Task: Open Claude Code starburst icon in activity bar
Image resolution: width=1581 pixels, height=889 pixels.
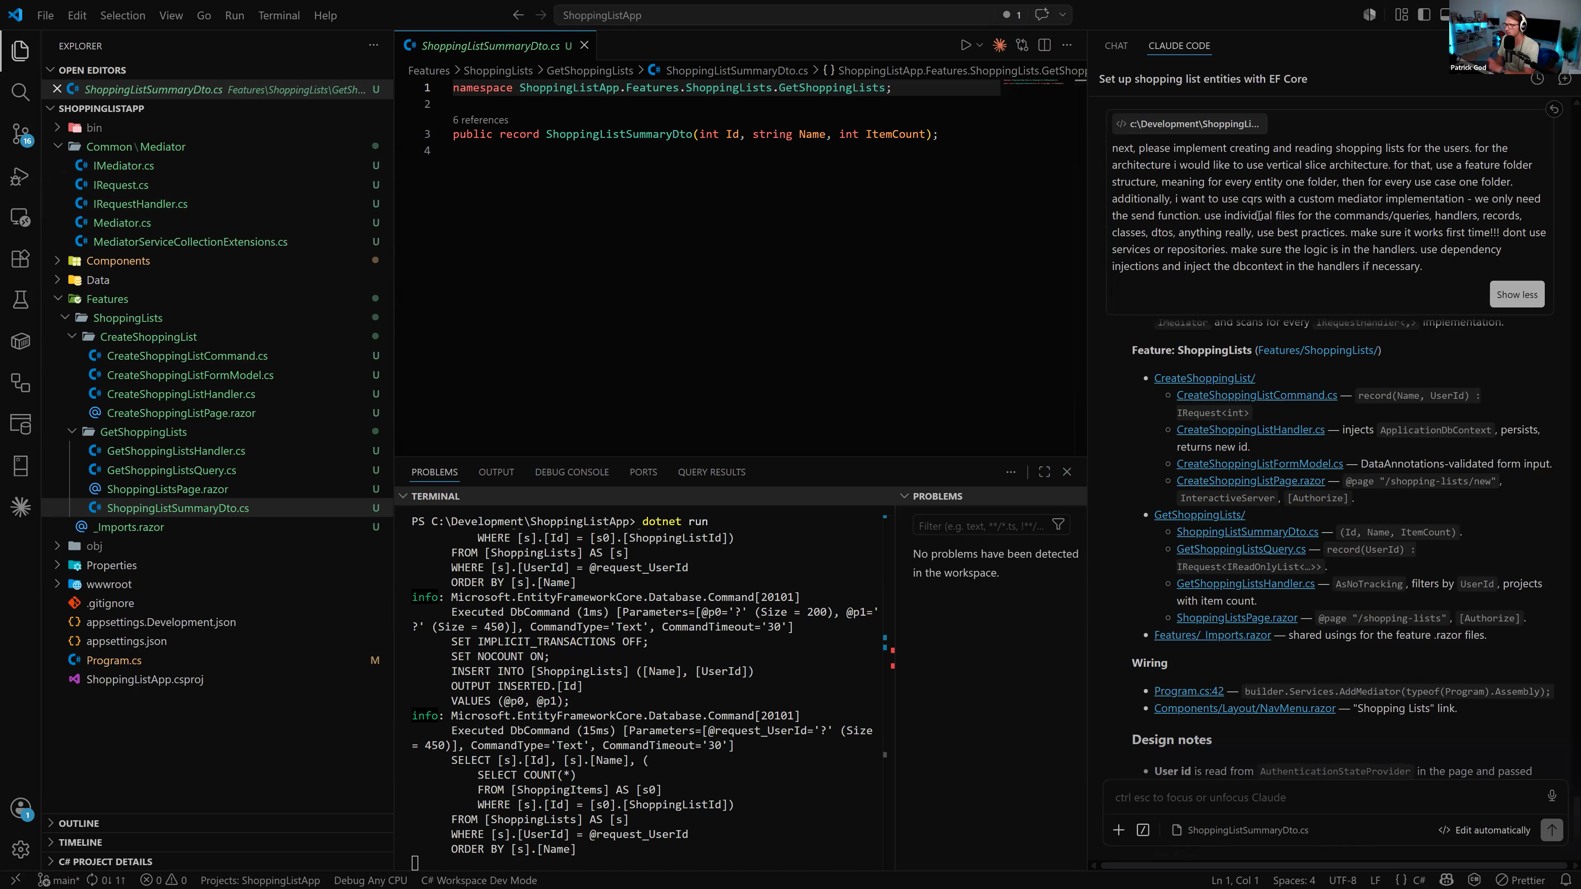Action: pos(20,507)
